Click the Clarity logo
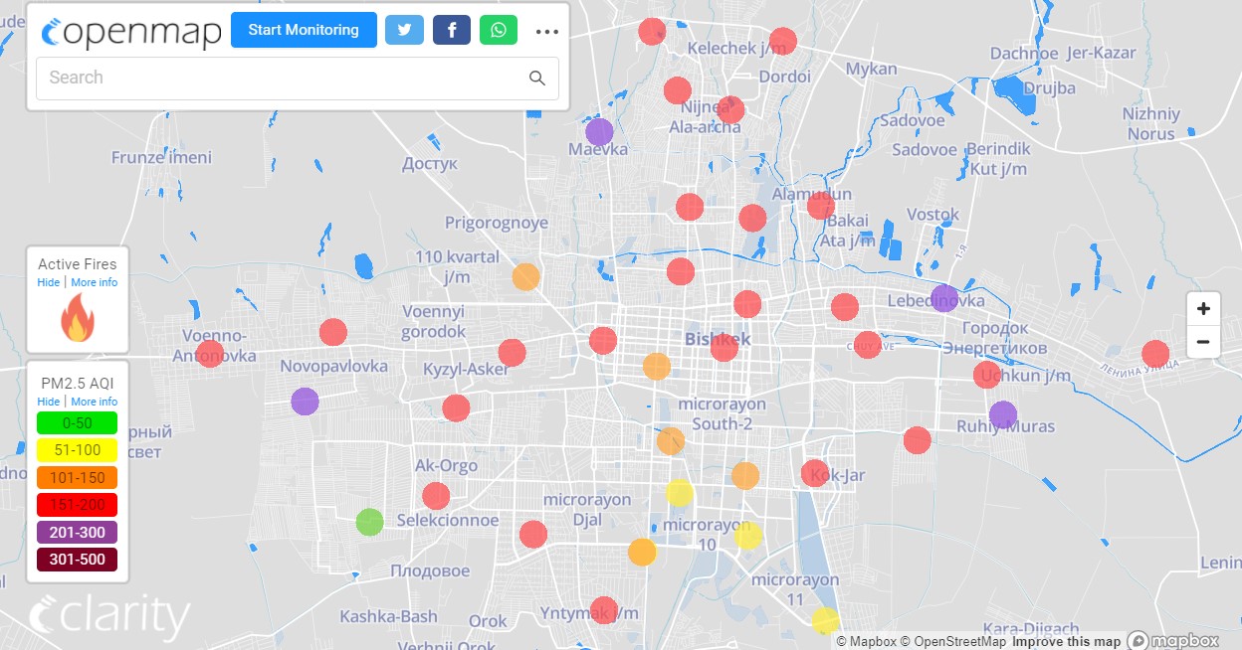 (x=109, y=617)
